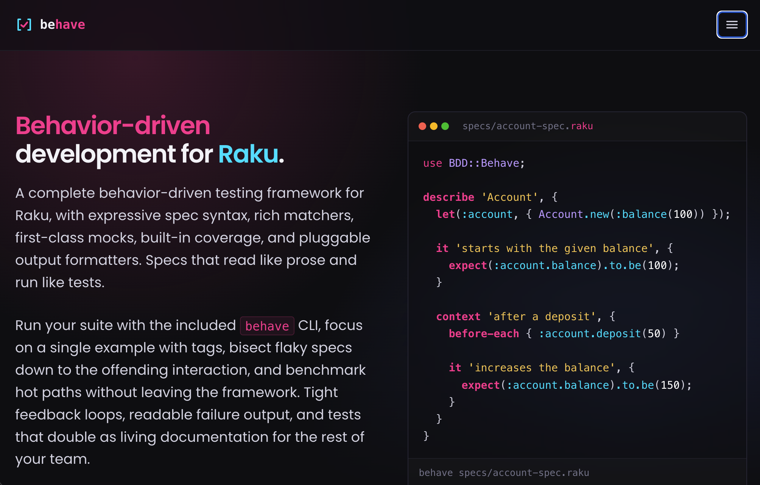Click the yellow window dot in code panel

click(434, 126)
